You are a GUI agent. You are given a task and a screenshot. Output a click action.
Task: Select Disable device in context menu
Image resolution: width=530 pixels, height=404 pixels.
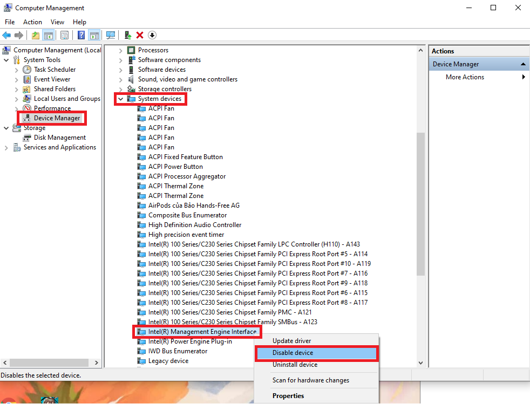(x=316, y=353)
